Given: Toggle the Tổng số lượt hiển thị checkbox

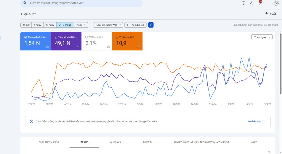Looking at the screenshot, I should pos(56,37).
